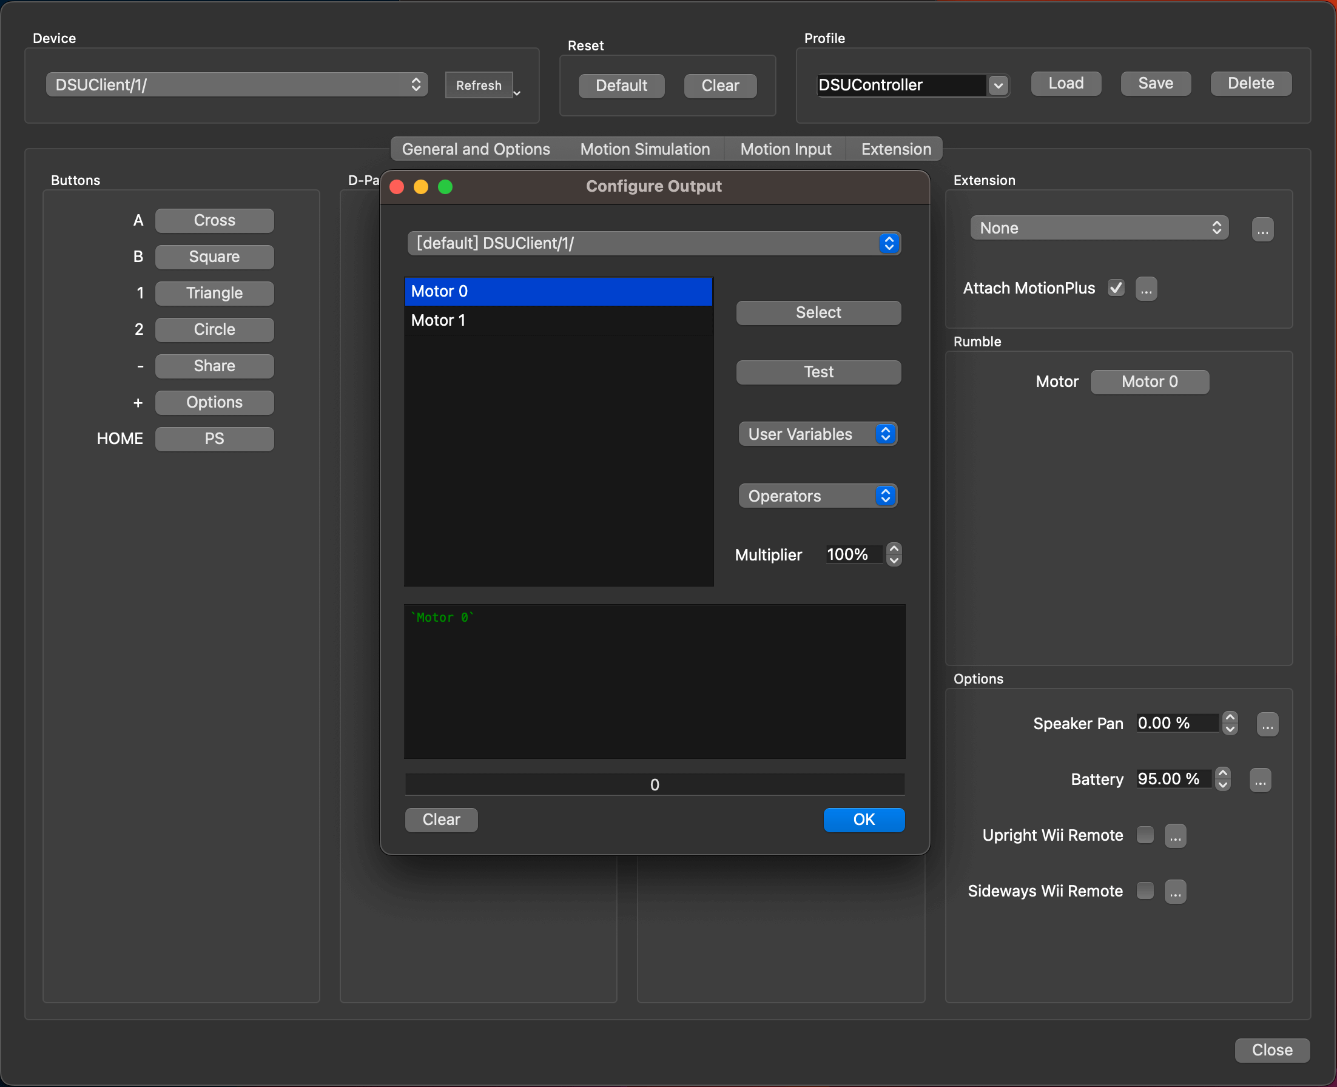1337x1087 pixels.
Task: Increase Battery value with up stepper
Action: point(1222,773)
